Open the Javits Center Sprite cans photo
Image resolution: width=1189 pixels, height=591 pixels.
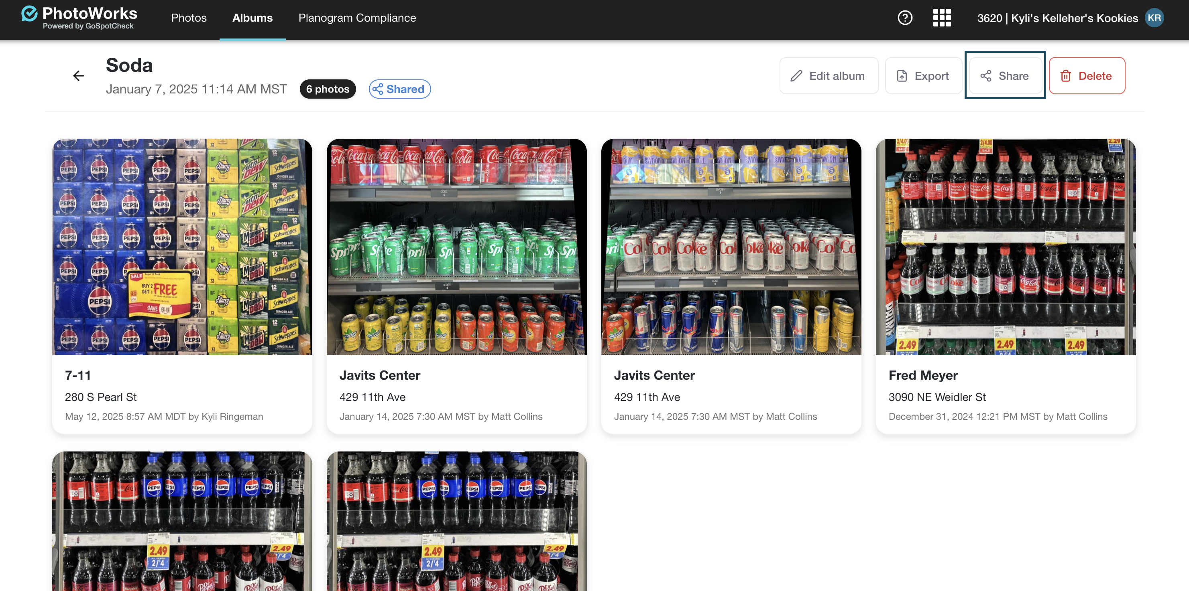click(x=456, y=247)
